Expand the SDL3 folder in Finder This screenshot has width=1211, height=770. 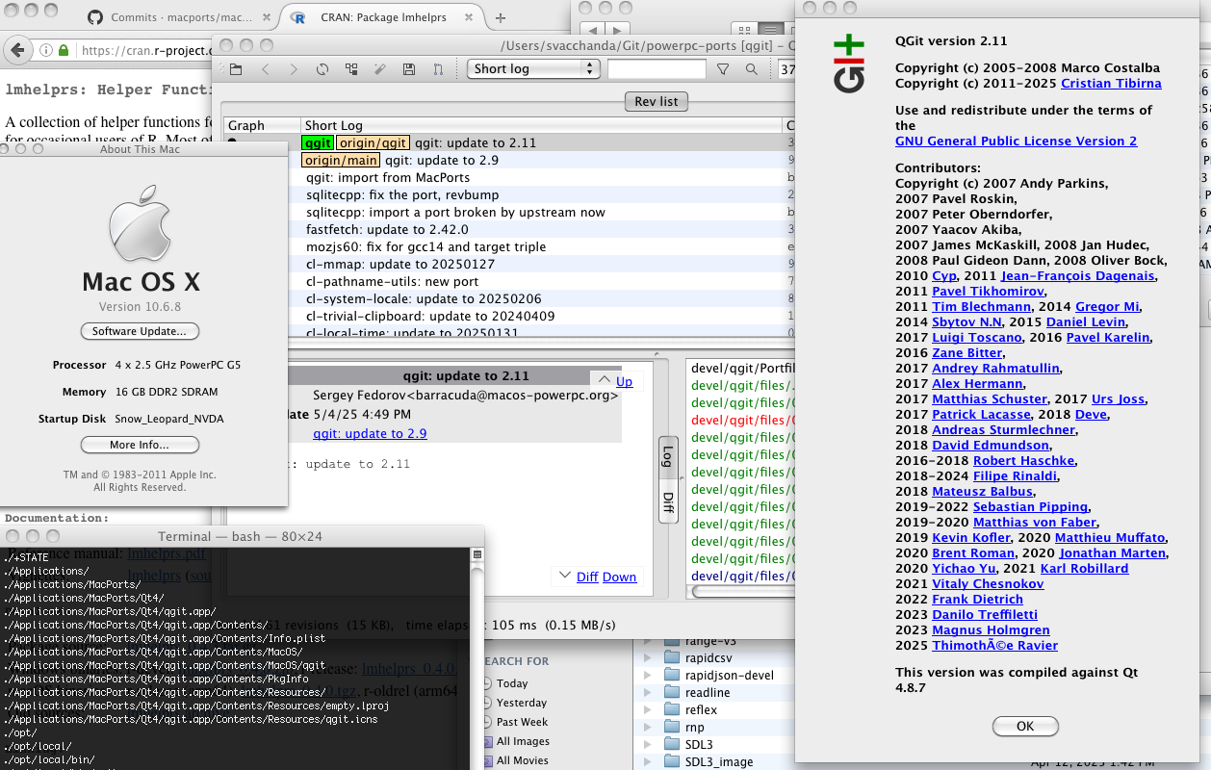647,745
